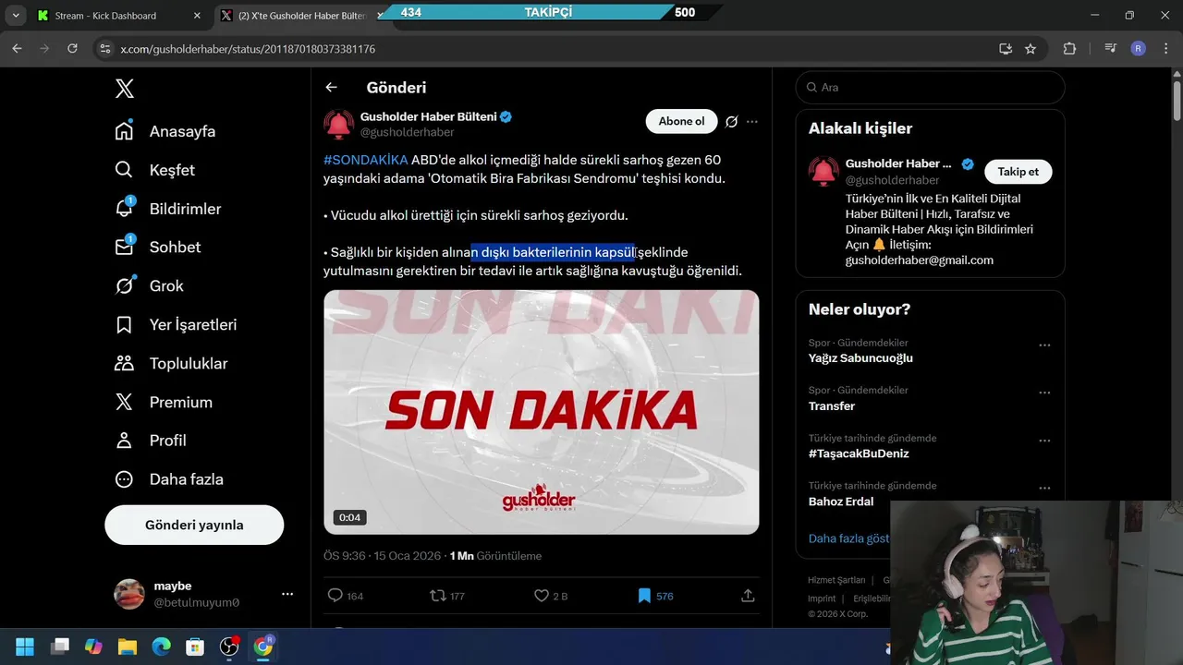Open Bahoz Erdal trend
The image size is (1183, 665).
pos(841,502)
